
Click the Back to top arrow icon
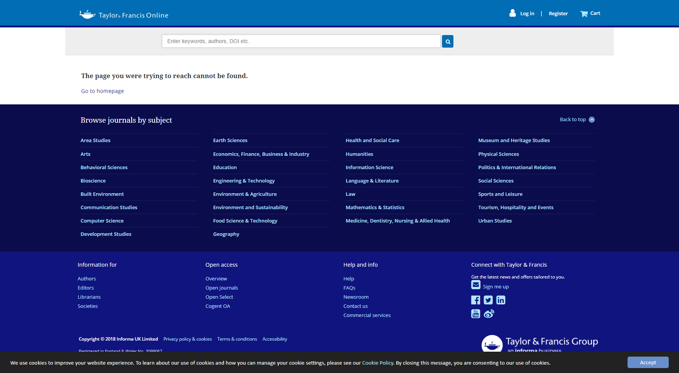click(x=592, y=120)
